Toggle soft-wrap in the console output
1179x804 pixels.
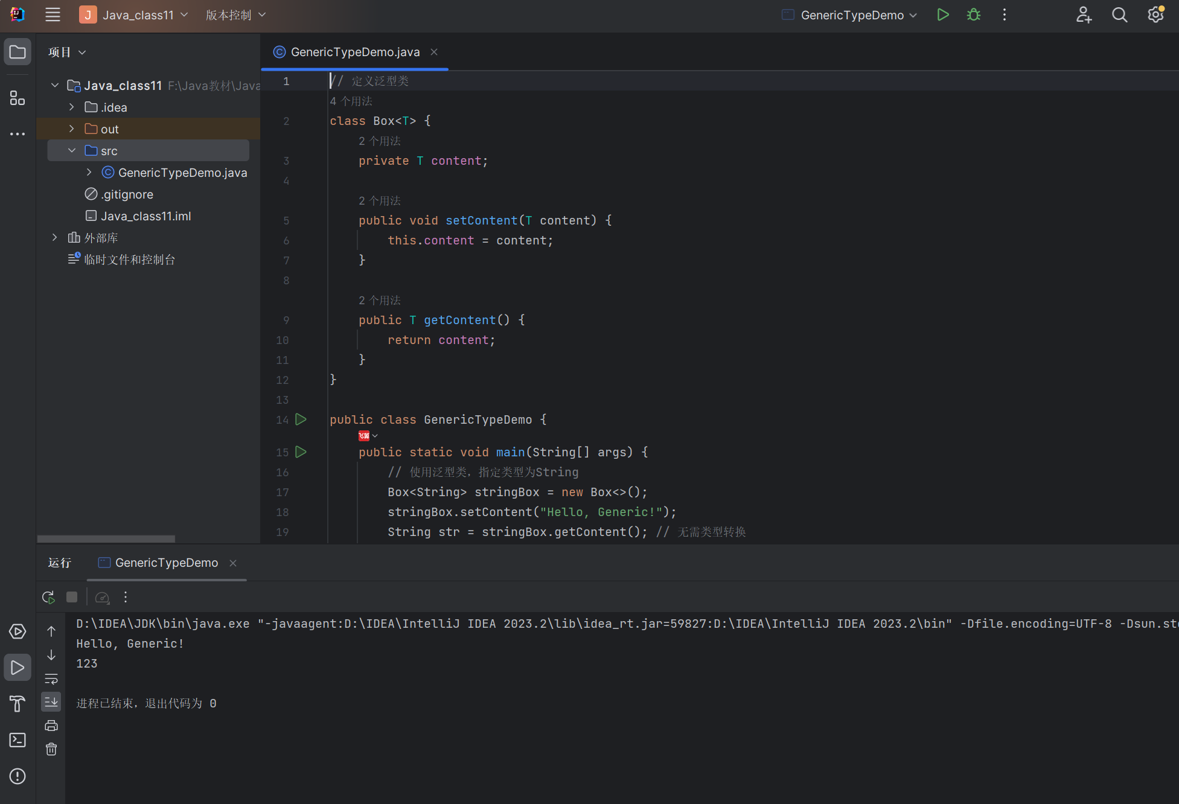(x=51, y=678)
